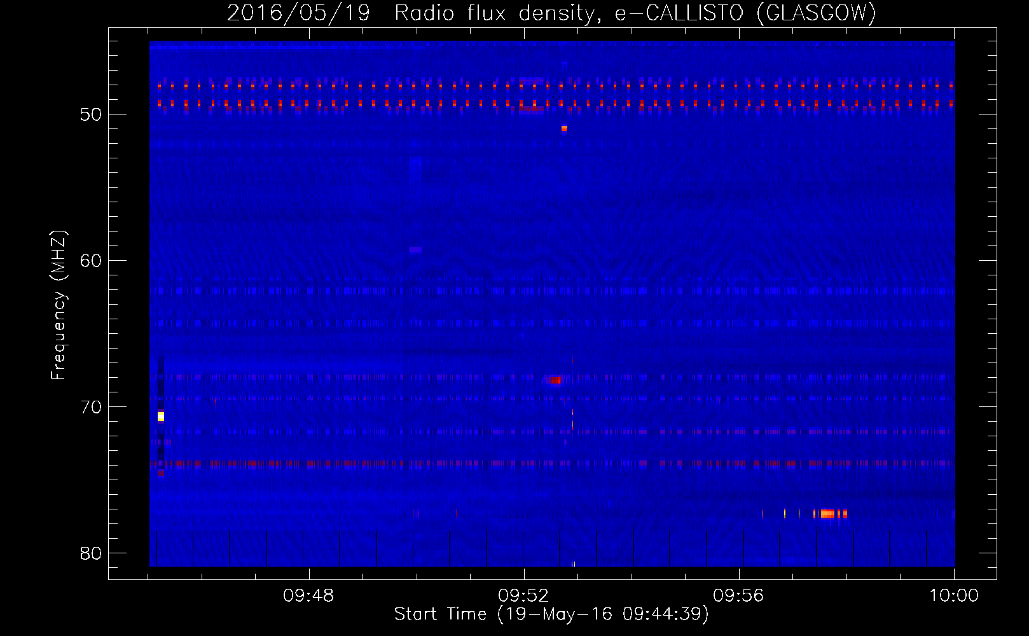Click the plot title mentioning e-CALLISTO (GLASGOW)
The height and width of the screenshot is (636, 1029).
tap(551, 13)
